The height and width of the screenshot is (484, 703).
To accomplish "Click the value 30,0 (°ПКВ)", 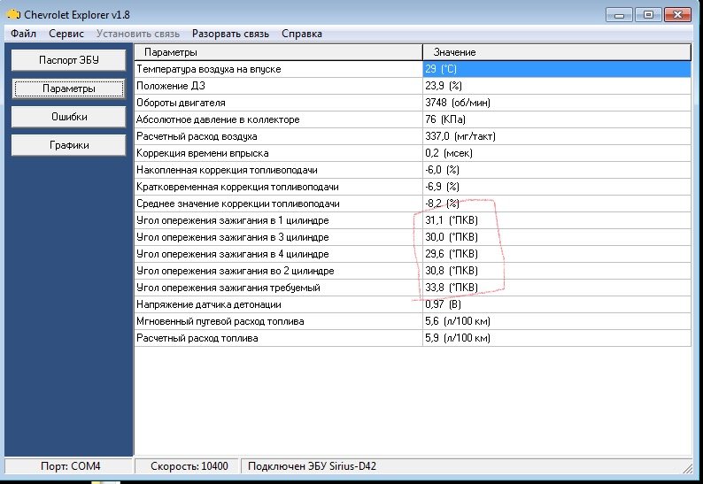I will pos(452,237).
